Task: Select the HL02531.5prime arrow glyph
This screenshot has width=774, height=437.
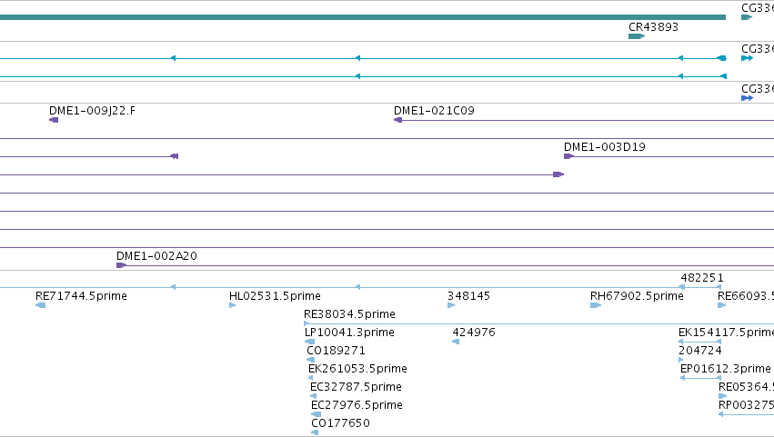Action: pos(233,305)
